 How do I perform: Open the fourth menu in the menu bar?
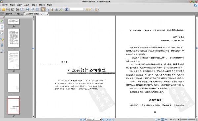pyautogui.click(x=27, y=5)
